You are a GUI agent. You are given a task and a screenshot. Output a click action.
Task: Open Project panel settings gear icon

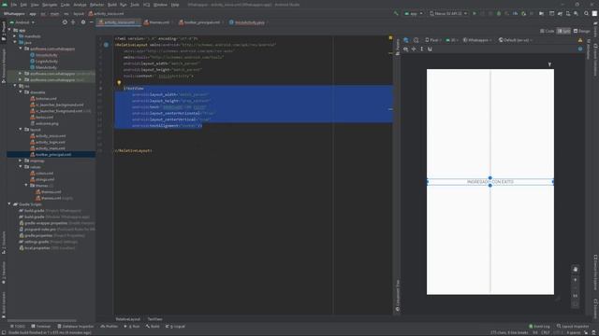click(83, 22)
